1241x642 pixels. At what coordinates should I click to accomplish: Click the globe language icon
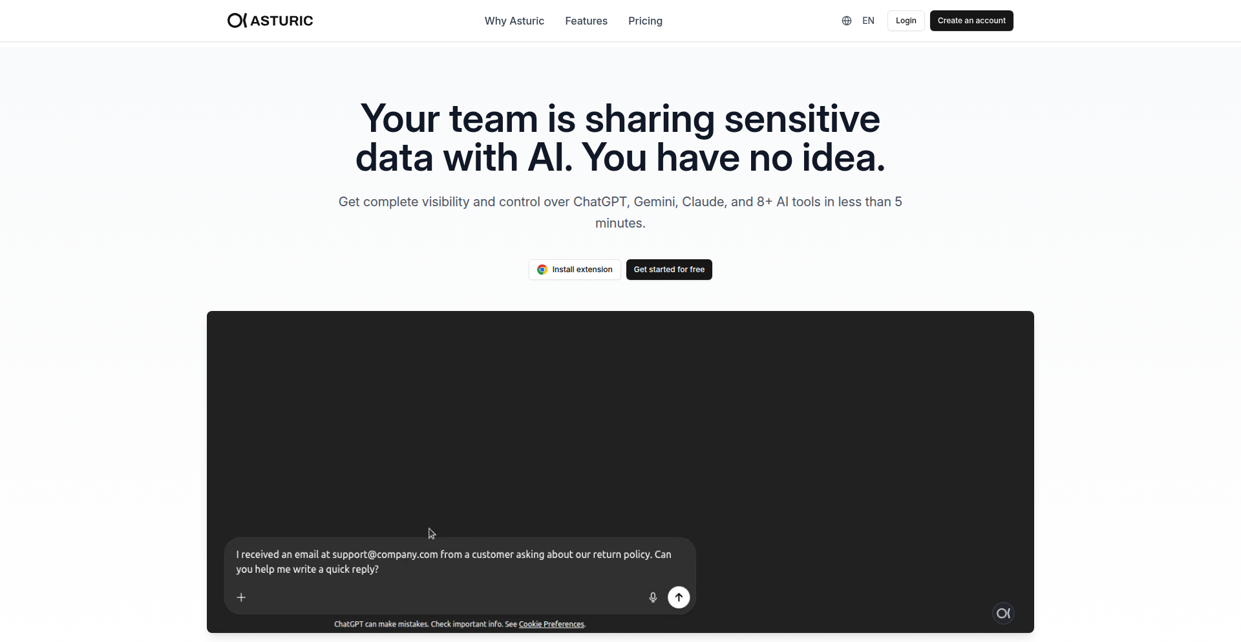pos(847,21)
